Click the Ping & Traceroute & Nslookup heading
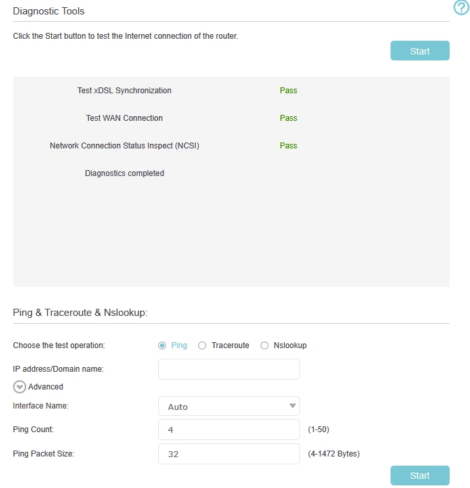This screenshot has height=488, width=470. (x=80, y=313)
